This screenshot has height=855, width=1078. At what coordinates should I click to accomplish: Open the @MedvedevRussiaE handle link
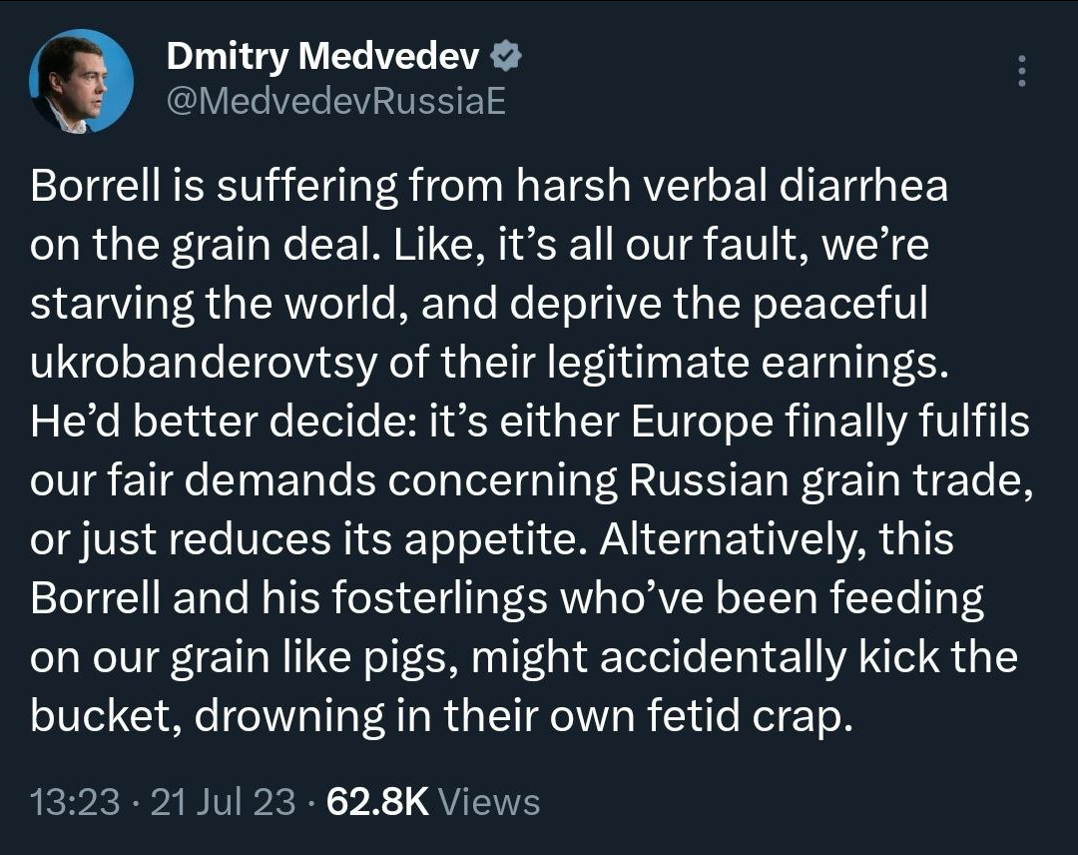point(335,100)
